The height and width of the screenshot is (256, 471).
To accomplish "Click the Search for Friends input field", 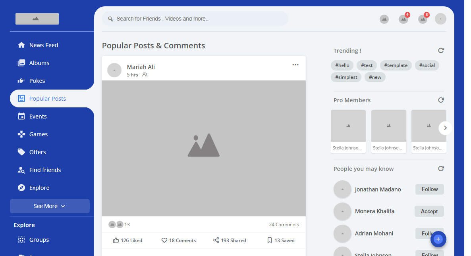I will point(199,19).
